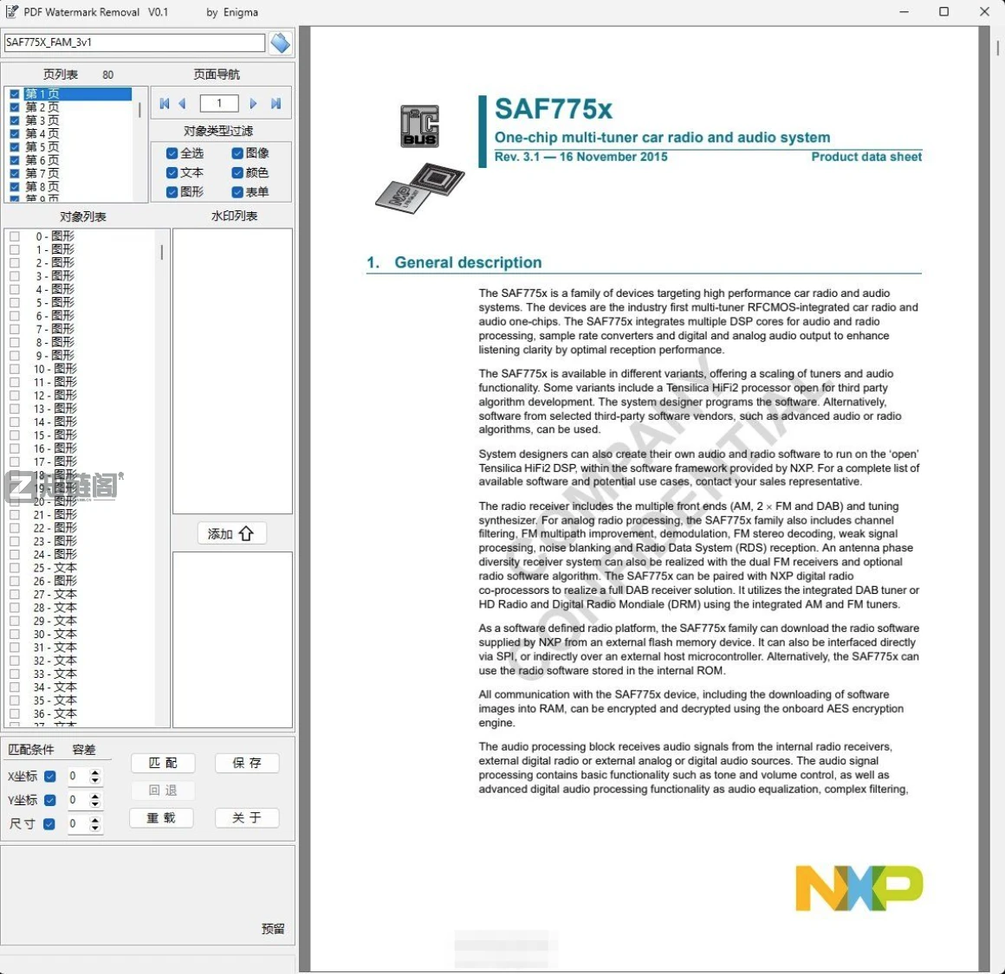
Task: Click the PDF Watermark Removal app icon
Action: pyautogui.click(x=11, y=11)
